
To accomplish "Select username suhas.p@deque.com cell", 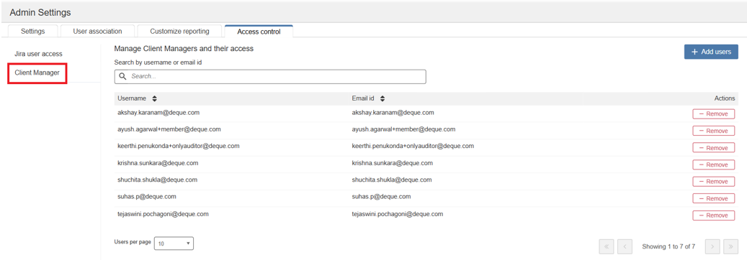I will coord(147,196).
